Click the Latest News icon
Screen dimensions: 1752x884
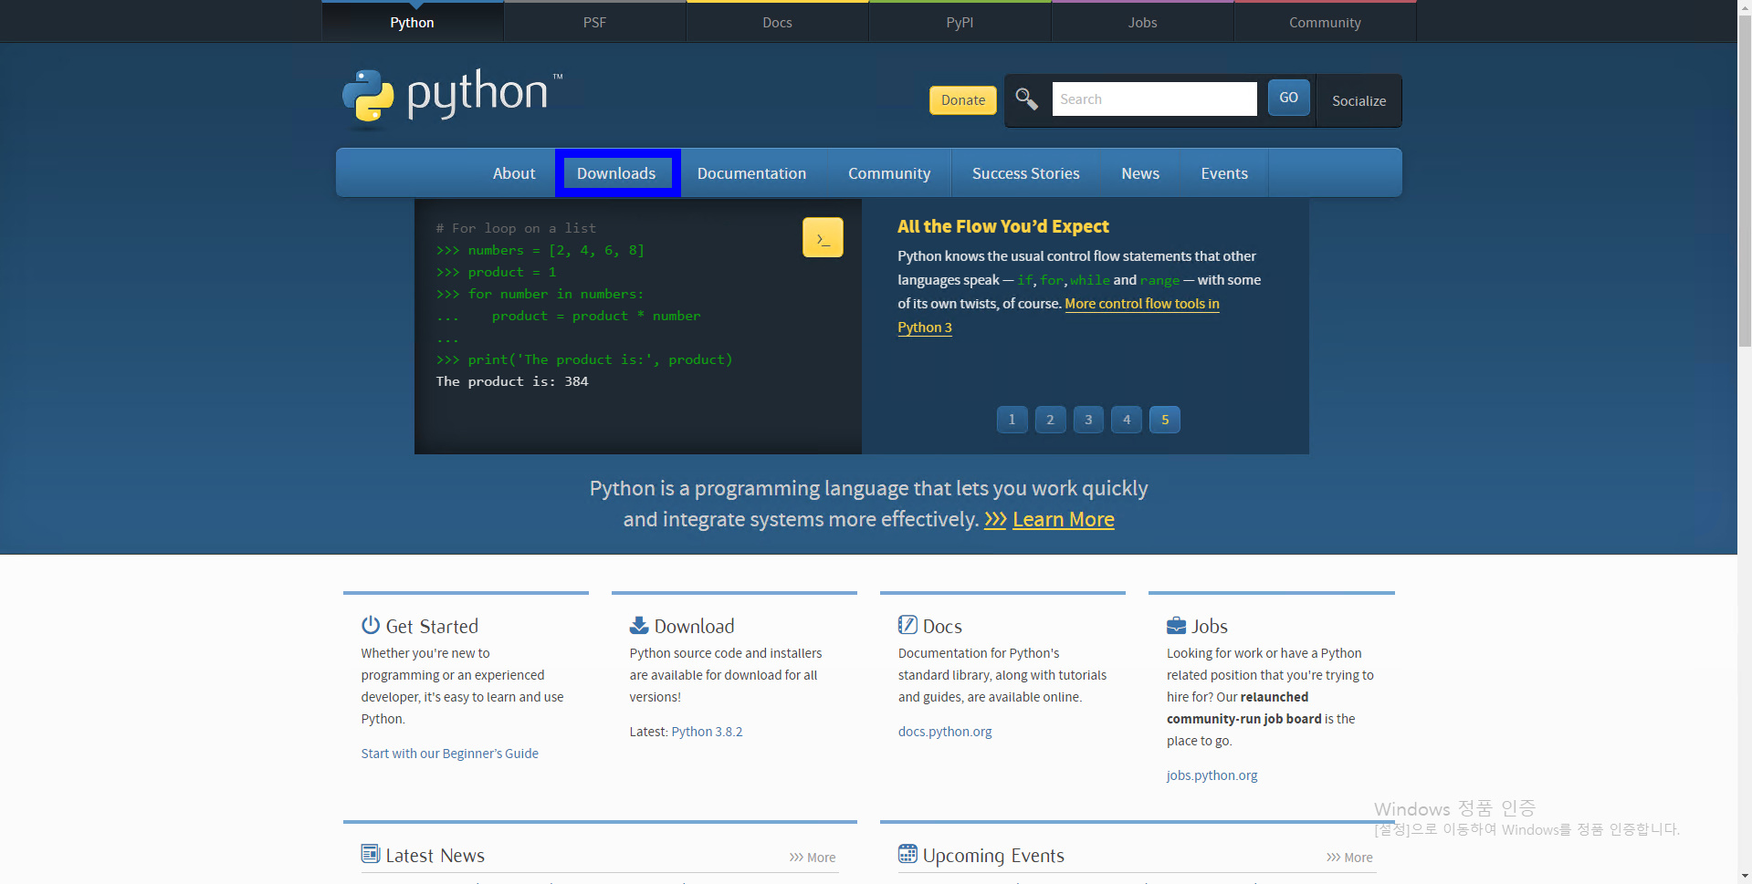tap(371, 854)
